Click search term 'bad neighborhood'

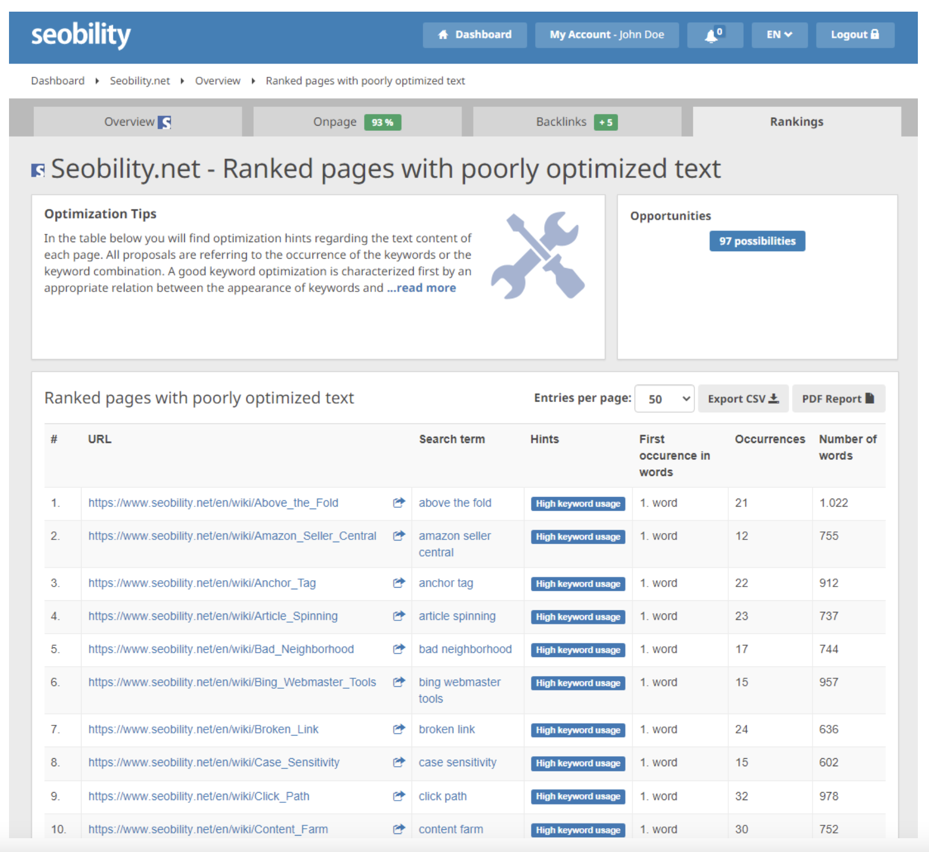[x=465, y=649]
